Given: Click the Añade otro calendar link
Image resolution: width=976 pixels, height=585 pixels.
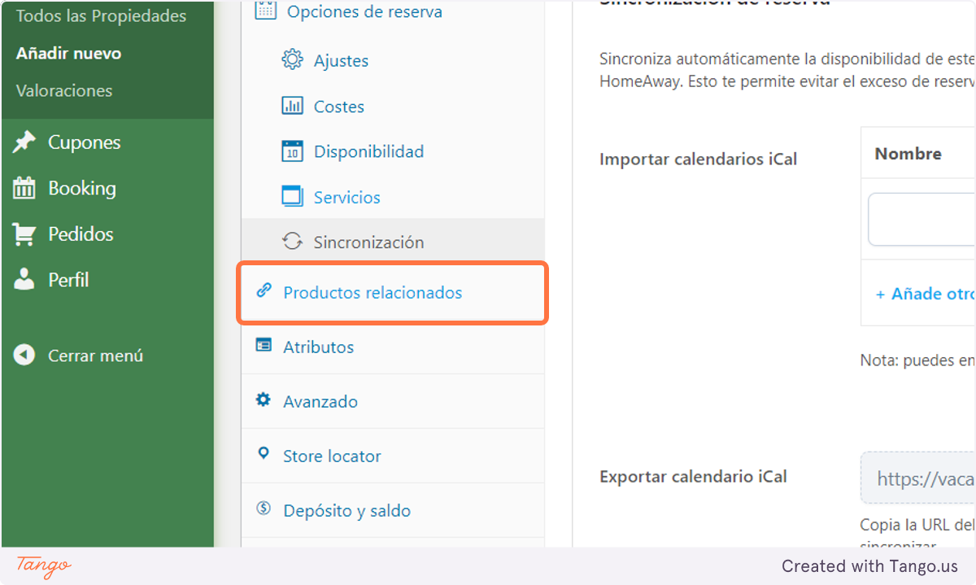Looking at the screenshot, I should tap(926, 294).
